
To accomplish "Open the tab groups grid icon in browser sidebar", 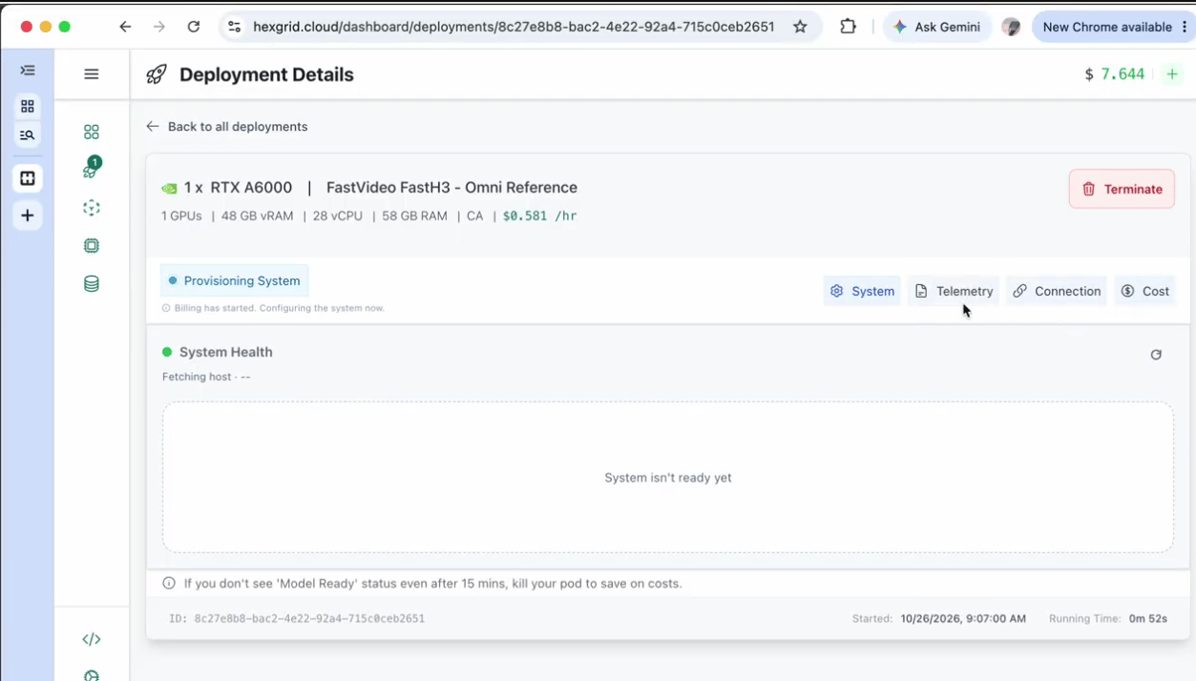I will coord(28,106).
